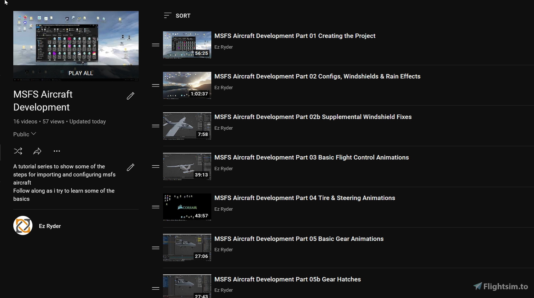Click the PLAY ALL button

81,73
